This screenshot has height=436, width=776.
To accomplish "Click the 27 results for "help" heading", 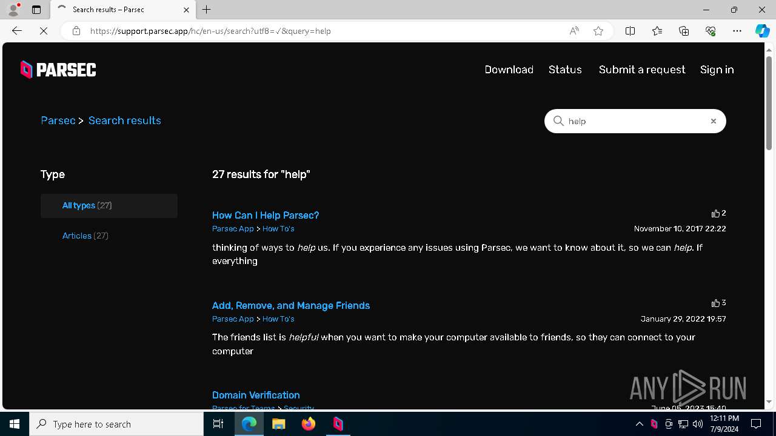I will tap(261, 174).
